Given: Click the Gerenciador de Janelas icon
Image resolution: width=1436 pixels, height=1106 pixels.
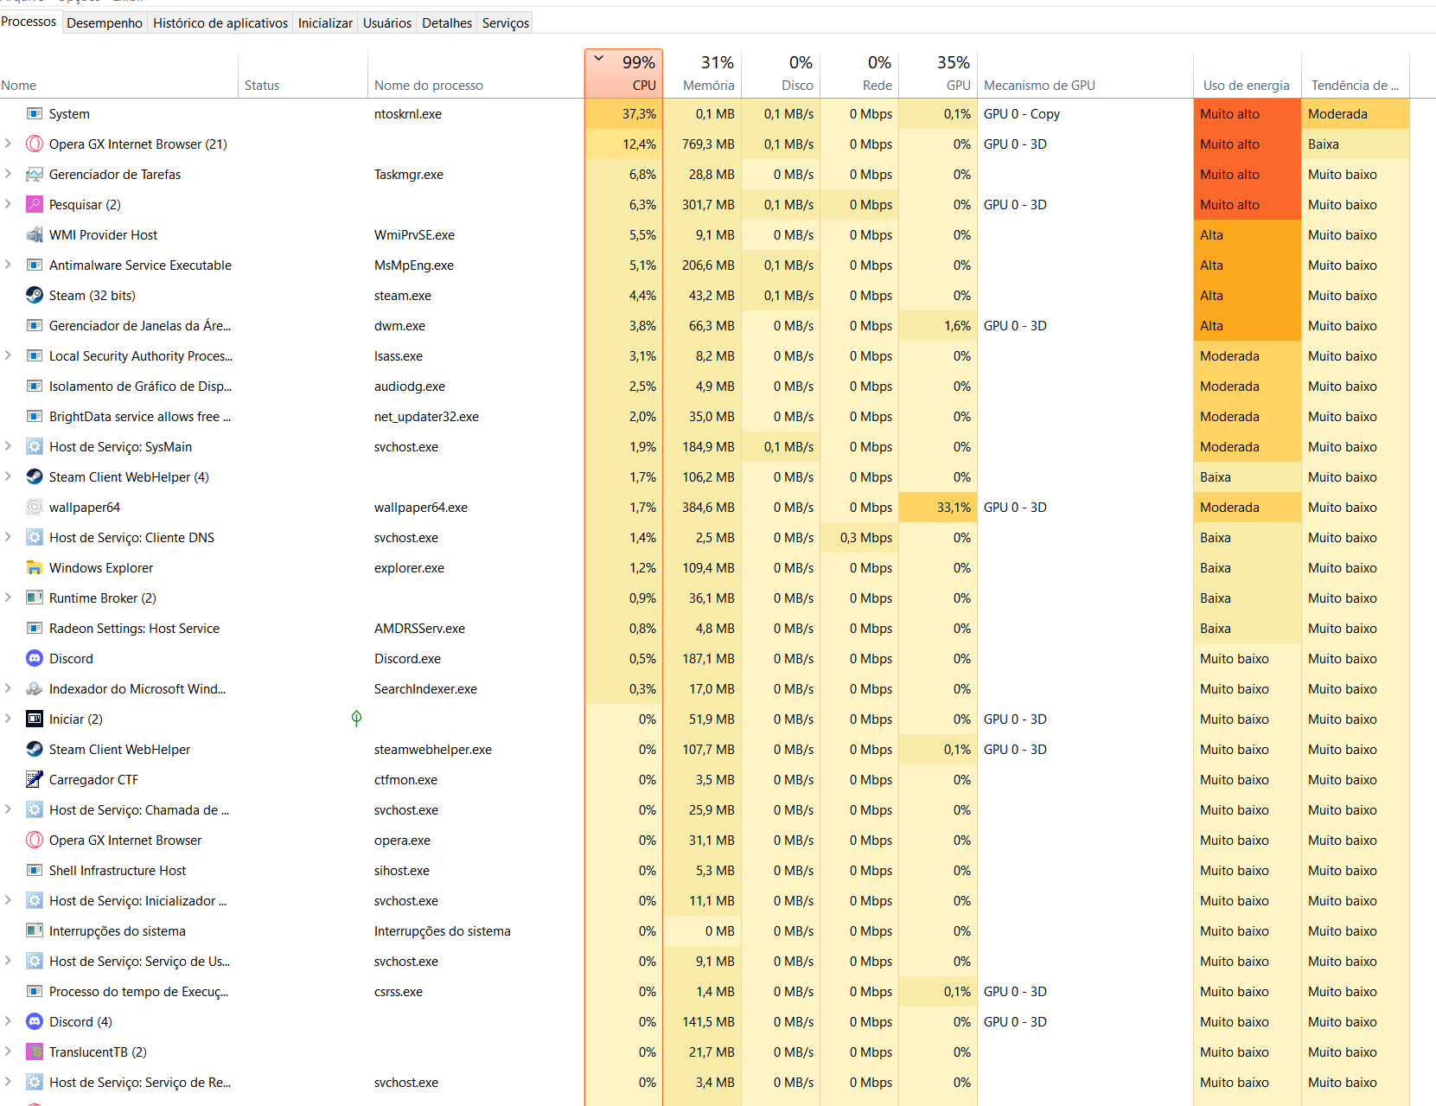Looking at the screenshot, I should click(x=35, y=326).
